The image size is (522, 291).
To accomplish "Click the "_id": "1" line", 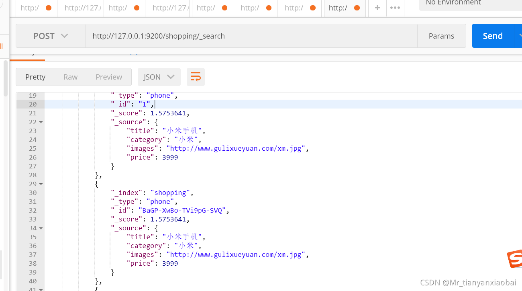I will click(x=132, y=104).
